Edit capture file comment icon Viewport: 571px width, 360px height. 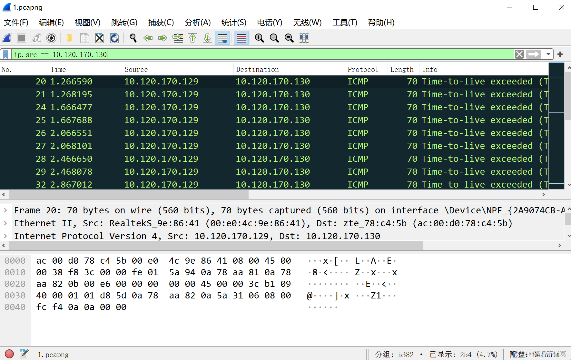point(24,354)
